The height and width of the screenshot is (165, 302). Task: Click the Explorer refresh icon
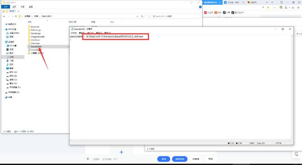[142, 16]
